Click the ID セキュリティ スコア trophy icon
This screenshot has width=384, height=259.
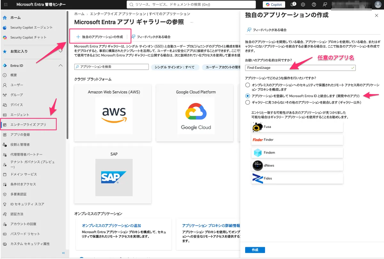tap(4, 204)
